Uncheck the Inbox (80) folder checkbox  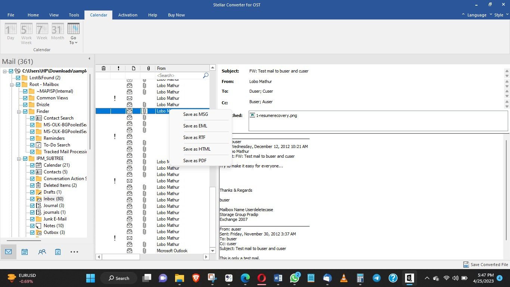pyautogui.click(x=32, y=199)
